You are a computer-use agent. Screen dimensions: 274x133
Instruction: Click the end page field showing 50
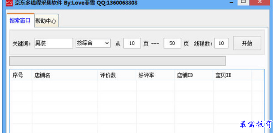(172, 43)
